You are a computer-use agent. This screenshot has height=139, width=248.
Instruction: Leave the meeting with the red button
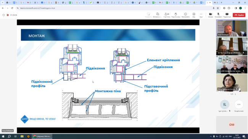pos(239,15)
